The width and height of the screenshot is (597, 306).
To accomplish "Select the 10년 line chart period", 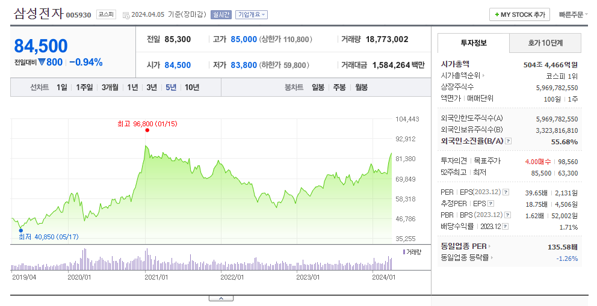I will (192, 87).
